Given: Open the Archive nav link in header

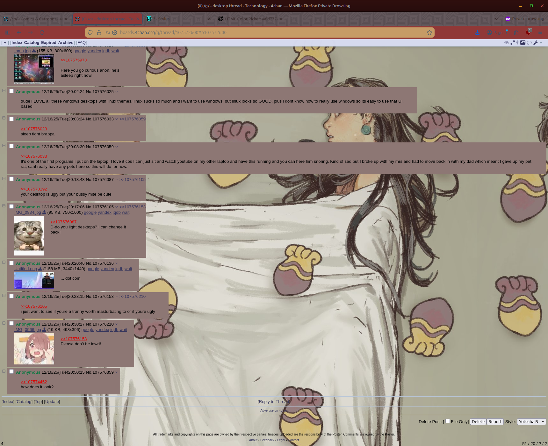Looking at the screenshot, I should [x=66, y=43].
